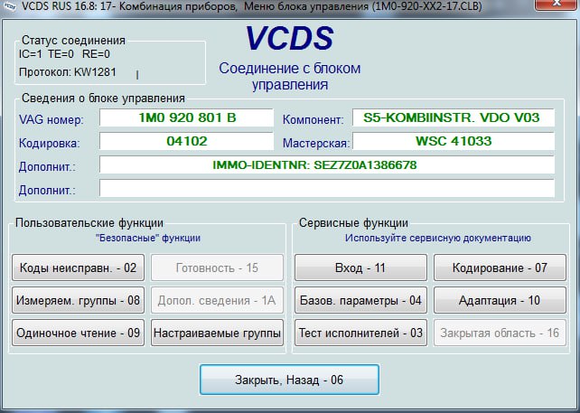Image resolution: width=580 pixels, height=413 pixels.
Task: Click Закрыть, Назад - 06
Action: coord(289,380)
